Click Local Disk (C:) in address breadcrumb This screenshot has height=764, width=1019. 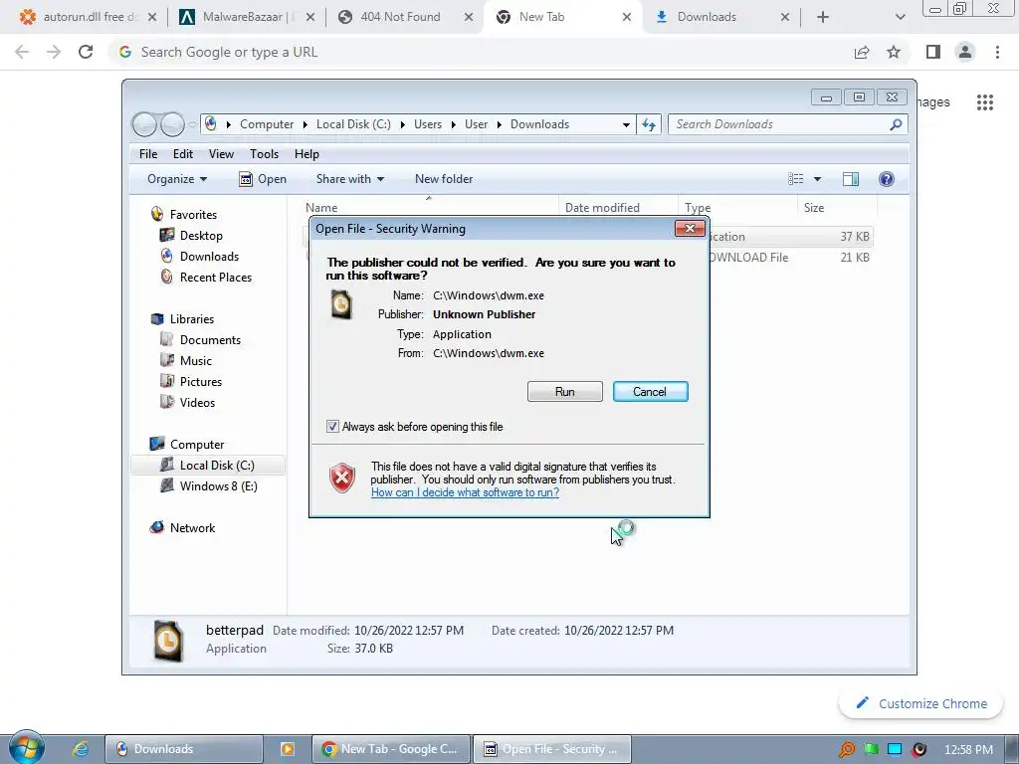[353, 124]
